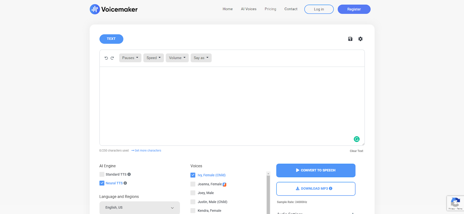The height and width of the screenshot is (214, 464).
Task: Click the reCAPTCHA Terms link
Action: point(460,209)
